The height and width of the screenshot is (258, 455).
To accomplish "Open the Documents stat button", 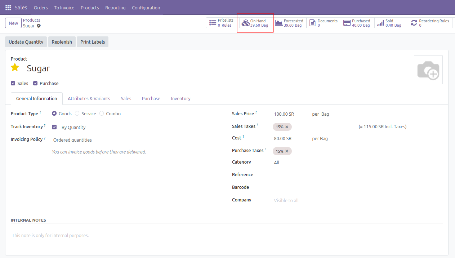I will pyautogui.click(x=324, y=23).
